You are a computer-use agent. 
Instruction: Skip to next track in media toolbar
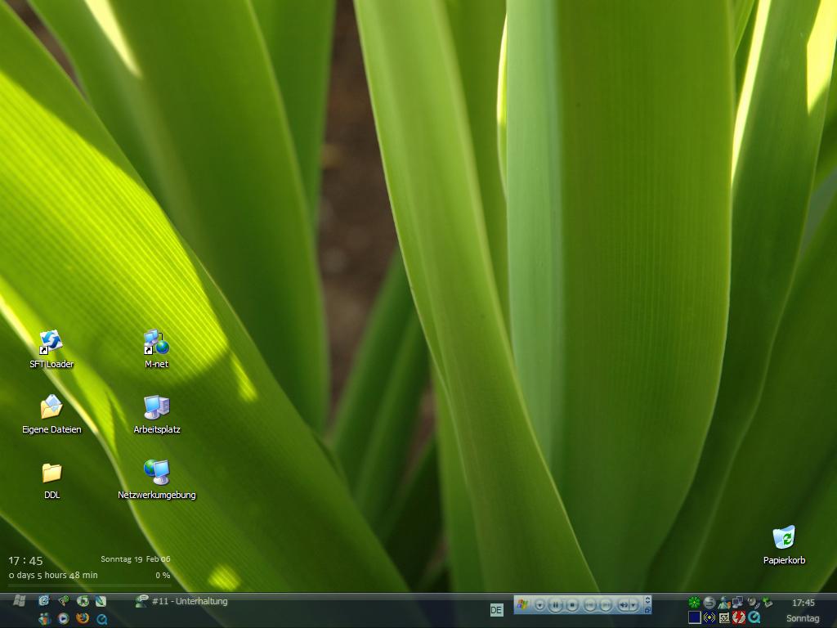pos(606,605)
